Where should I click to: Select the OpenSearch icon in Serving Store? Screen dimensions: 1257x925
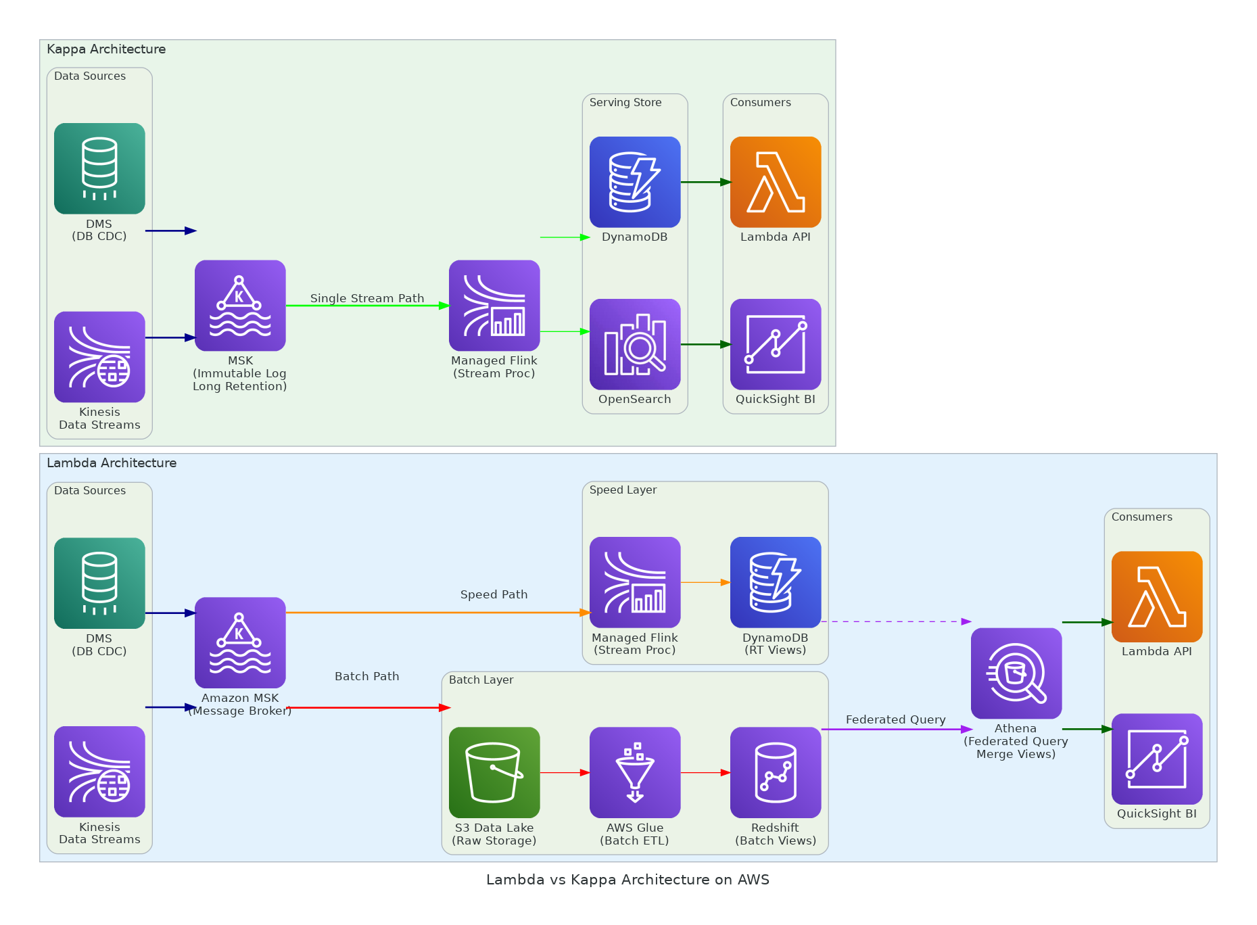point(634,344)
